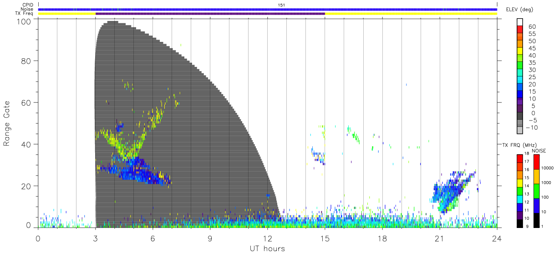This screenshot has height=258, width=559.
Task: Choose the blue 10–100 NOISE colorbar segment
Action: click(536, 205)
